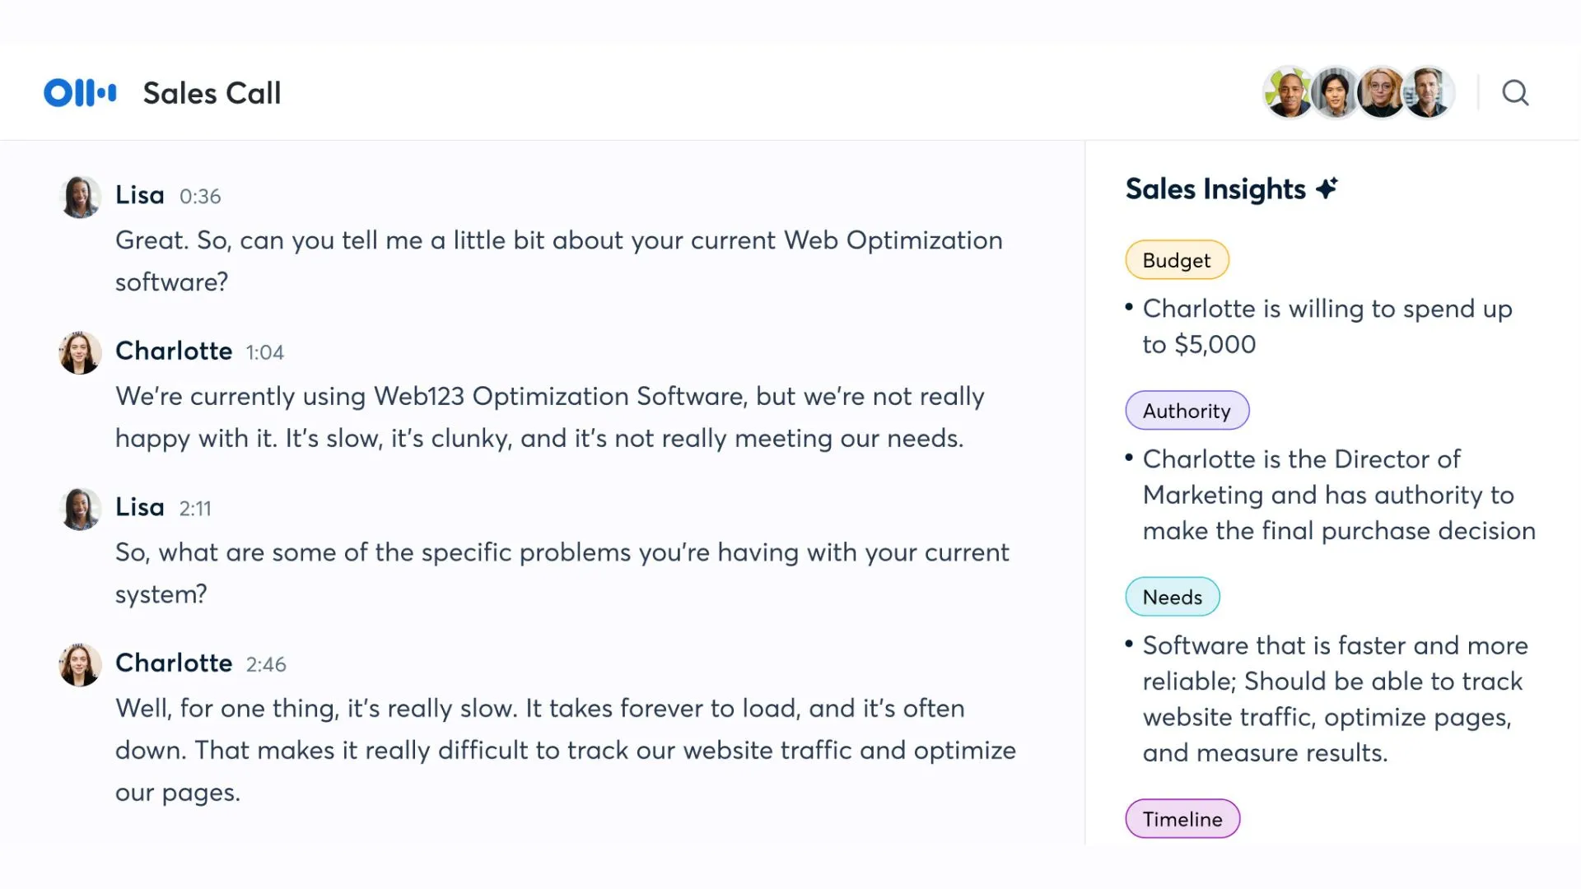1581x889 pixels.
Task: Select the second participant avatar in header
Action: click(x=1334, y=93)
